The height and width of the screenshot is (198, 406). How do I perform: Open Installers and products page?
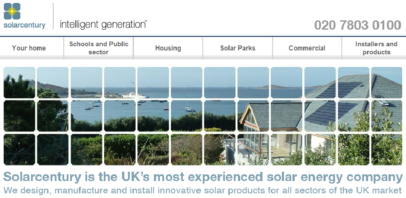376,48
